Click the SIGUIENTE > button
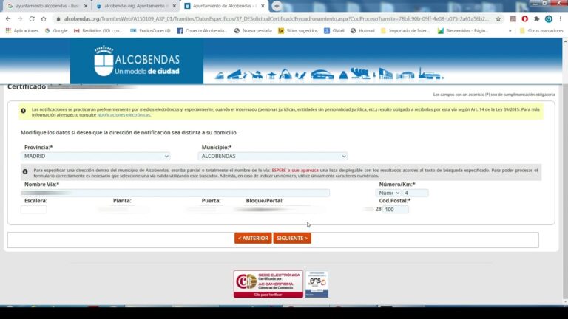This screenshot has width=568, height=319. (292, 238)
